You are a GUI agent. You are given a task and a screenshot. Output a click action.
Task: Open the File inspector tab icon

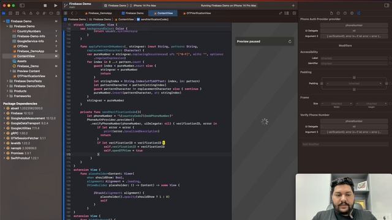pos(331,13)
